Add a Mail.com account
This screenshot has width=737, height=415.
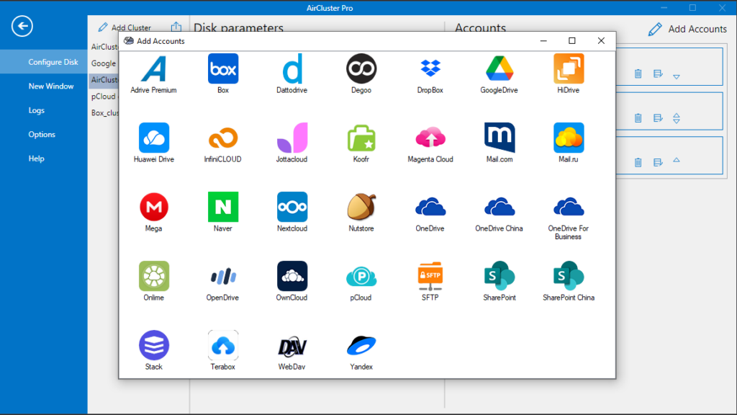tap(499, 138)
